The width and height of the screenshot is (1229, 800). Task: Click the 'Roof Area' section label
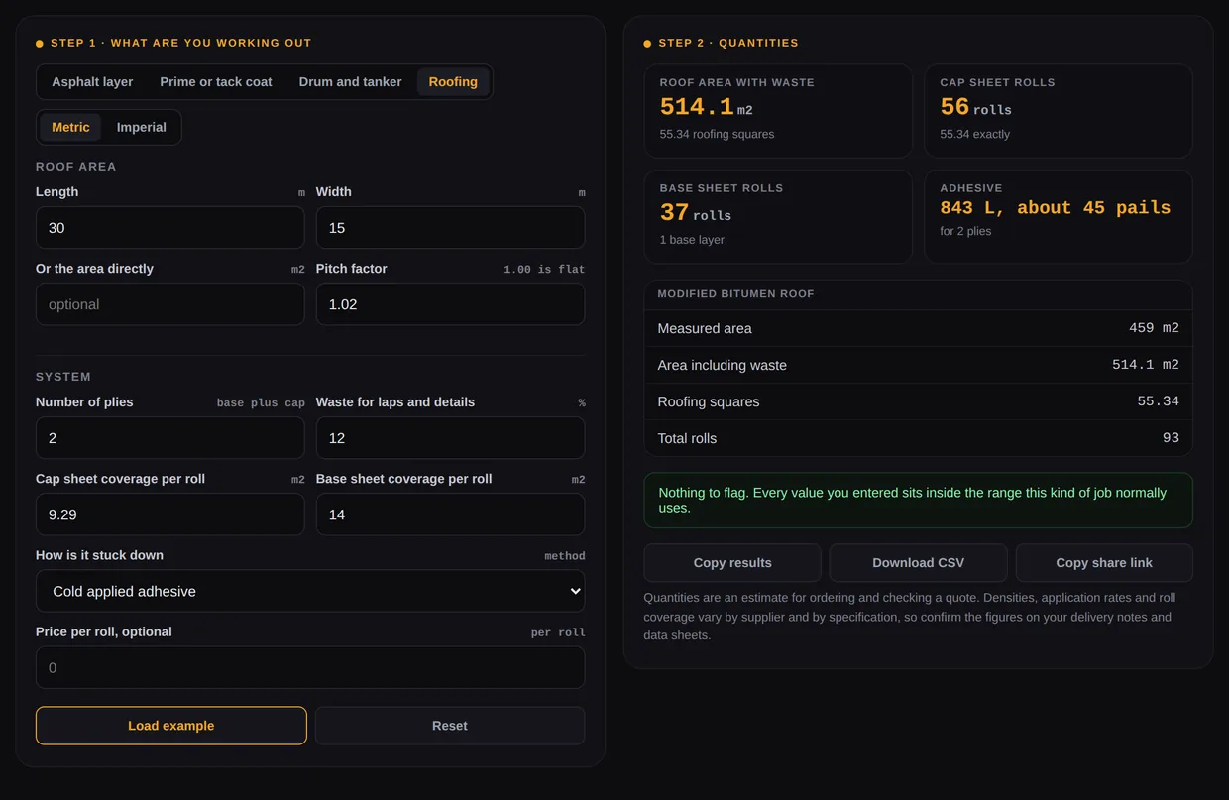(x=76, y=167)
